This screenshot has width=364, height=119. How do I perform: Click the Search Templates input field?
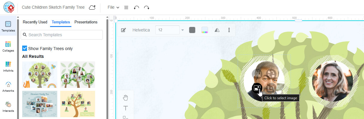point(62,35)
